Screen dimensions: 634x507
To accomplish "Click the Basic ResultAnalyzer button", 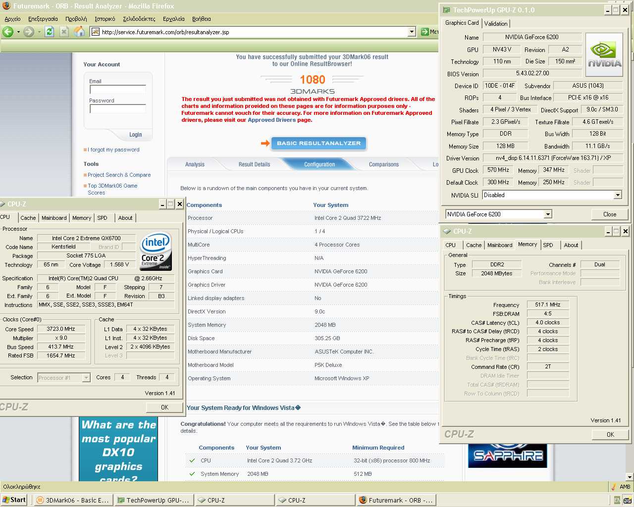I will pyautogui.click(x=318, y=143).
